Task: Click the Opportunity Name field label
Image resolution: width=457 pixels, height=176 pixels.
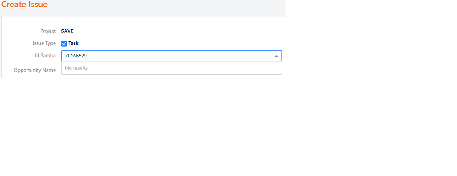Action: (x=35, y=70)
